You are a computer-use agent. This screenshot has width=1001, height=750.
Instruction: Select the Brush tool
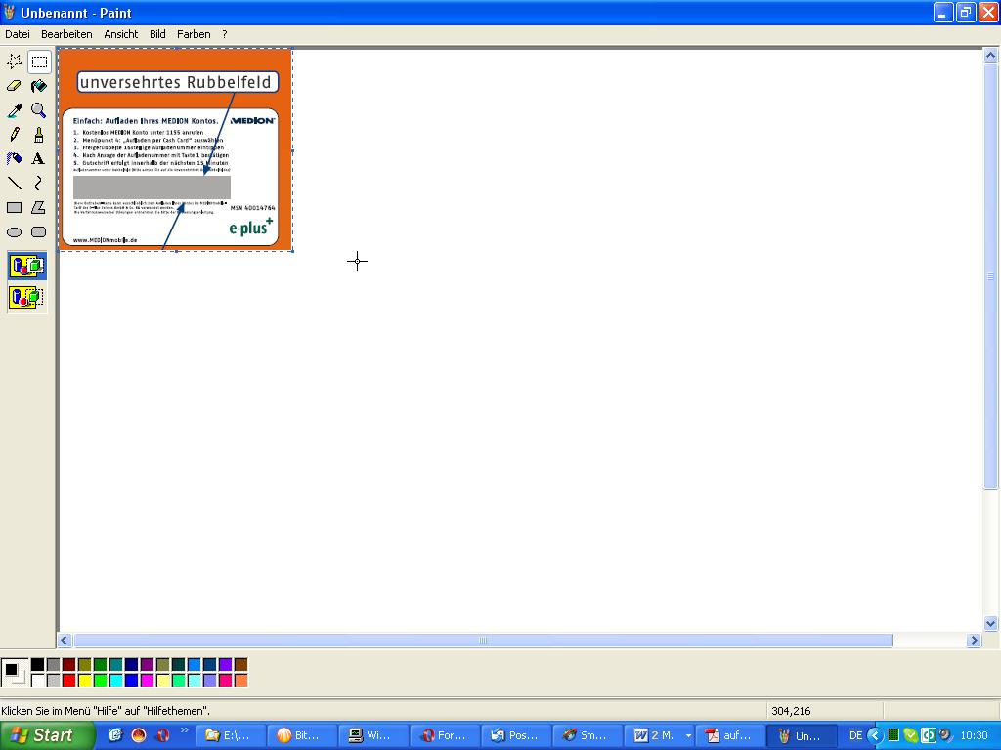tap(39, 135)
